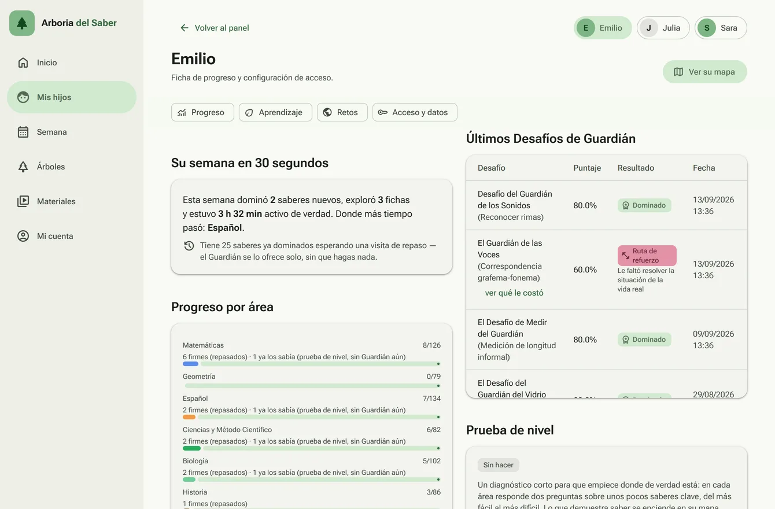Click the leaf icon on the Aprendizaje tab

pyautogui.click(x=249, y=112)
